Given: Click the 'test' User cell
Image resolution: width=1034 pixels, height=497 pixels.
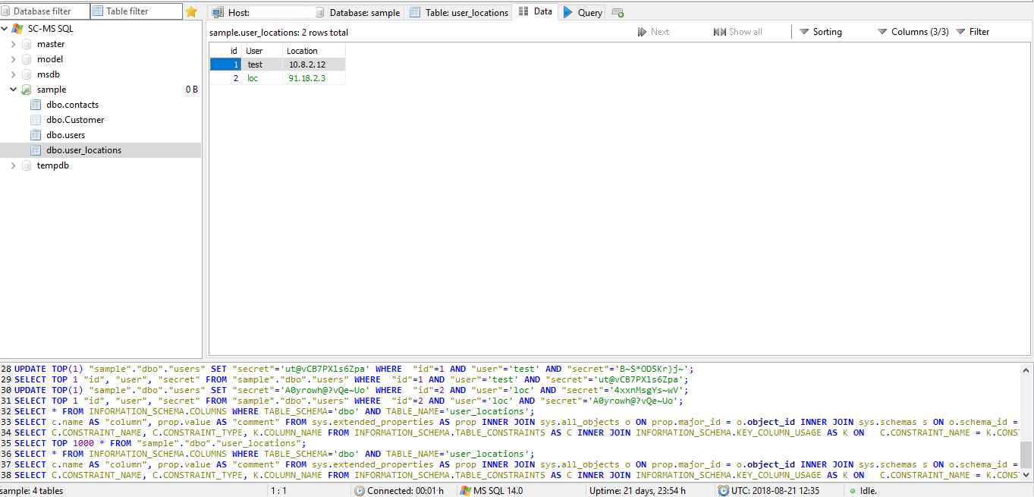Looking at the screenshot, I should 262,64.
